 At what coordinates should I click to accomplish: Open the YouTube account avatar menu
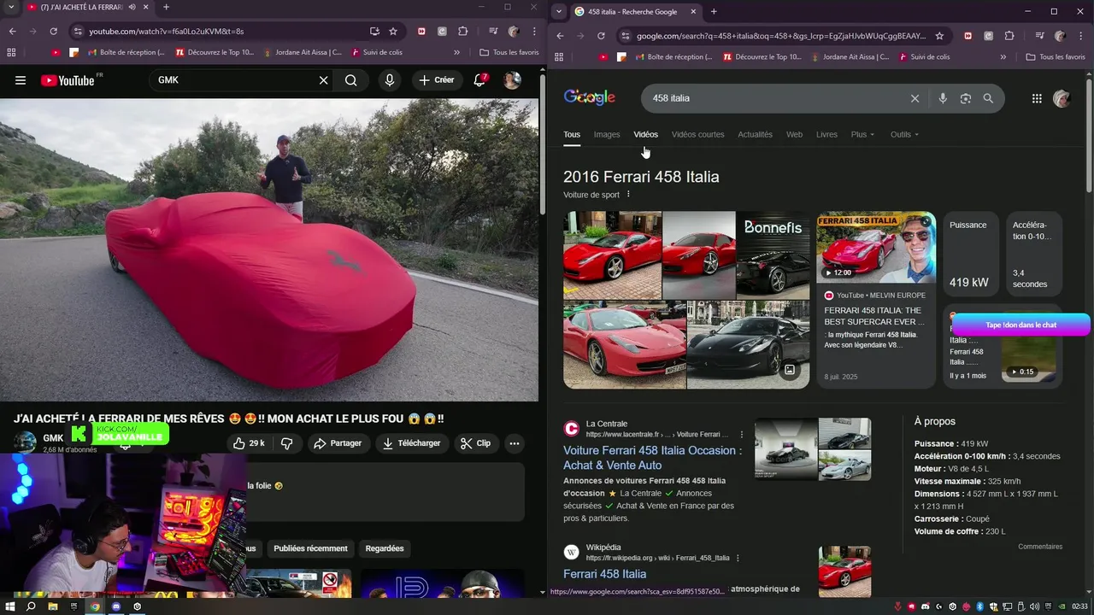[x=512, y=80]
